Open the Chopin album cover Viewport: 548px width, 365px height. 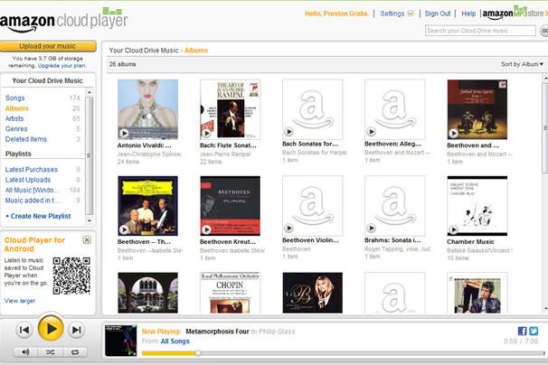(230, 293)
